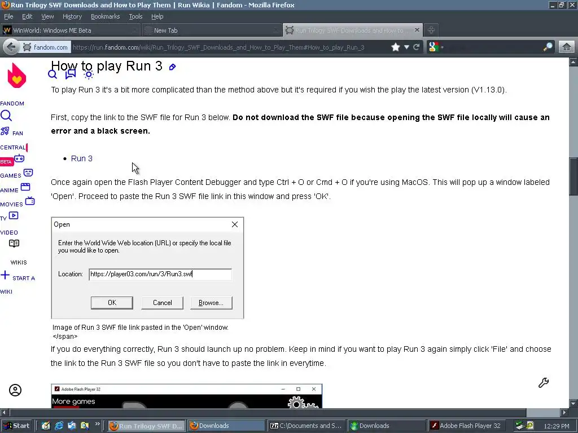The height and width of the screenshot is (433, 578).
Task: Click the Internet Explorer quick launch icon
Action: pos(59,426)
